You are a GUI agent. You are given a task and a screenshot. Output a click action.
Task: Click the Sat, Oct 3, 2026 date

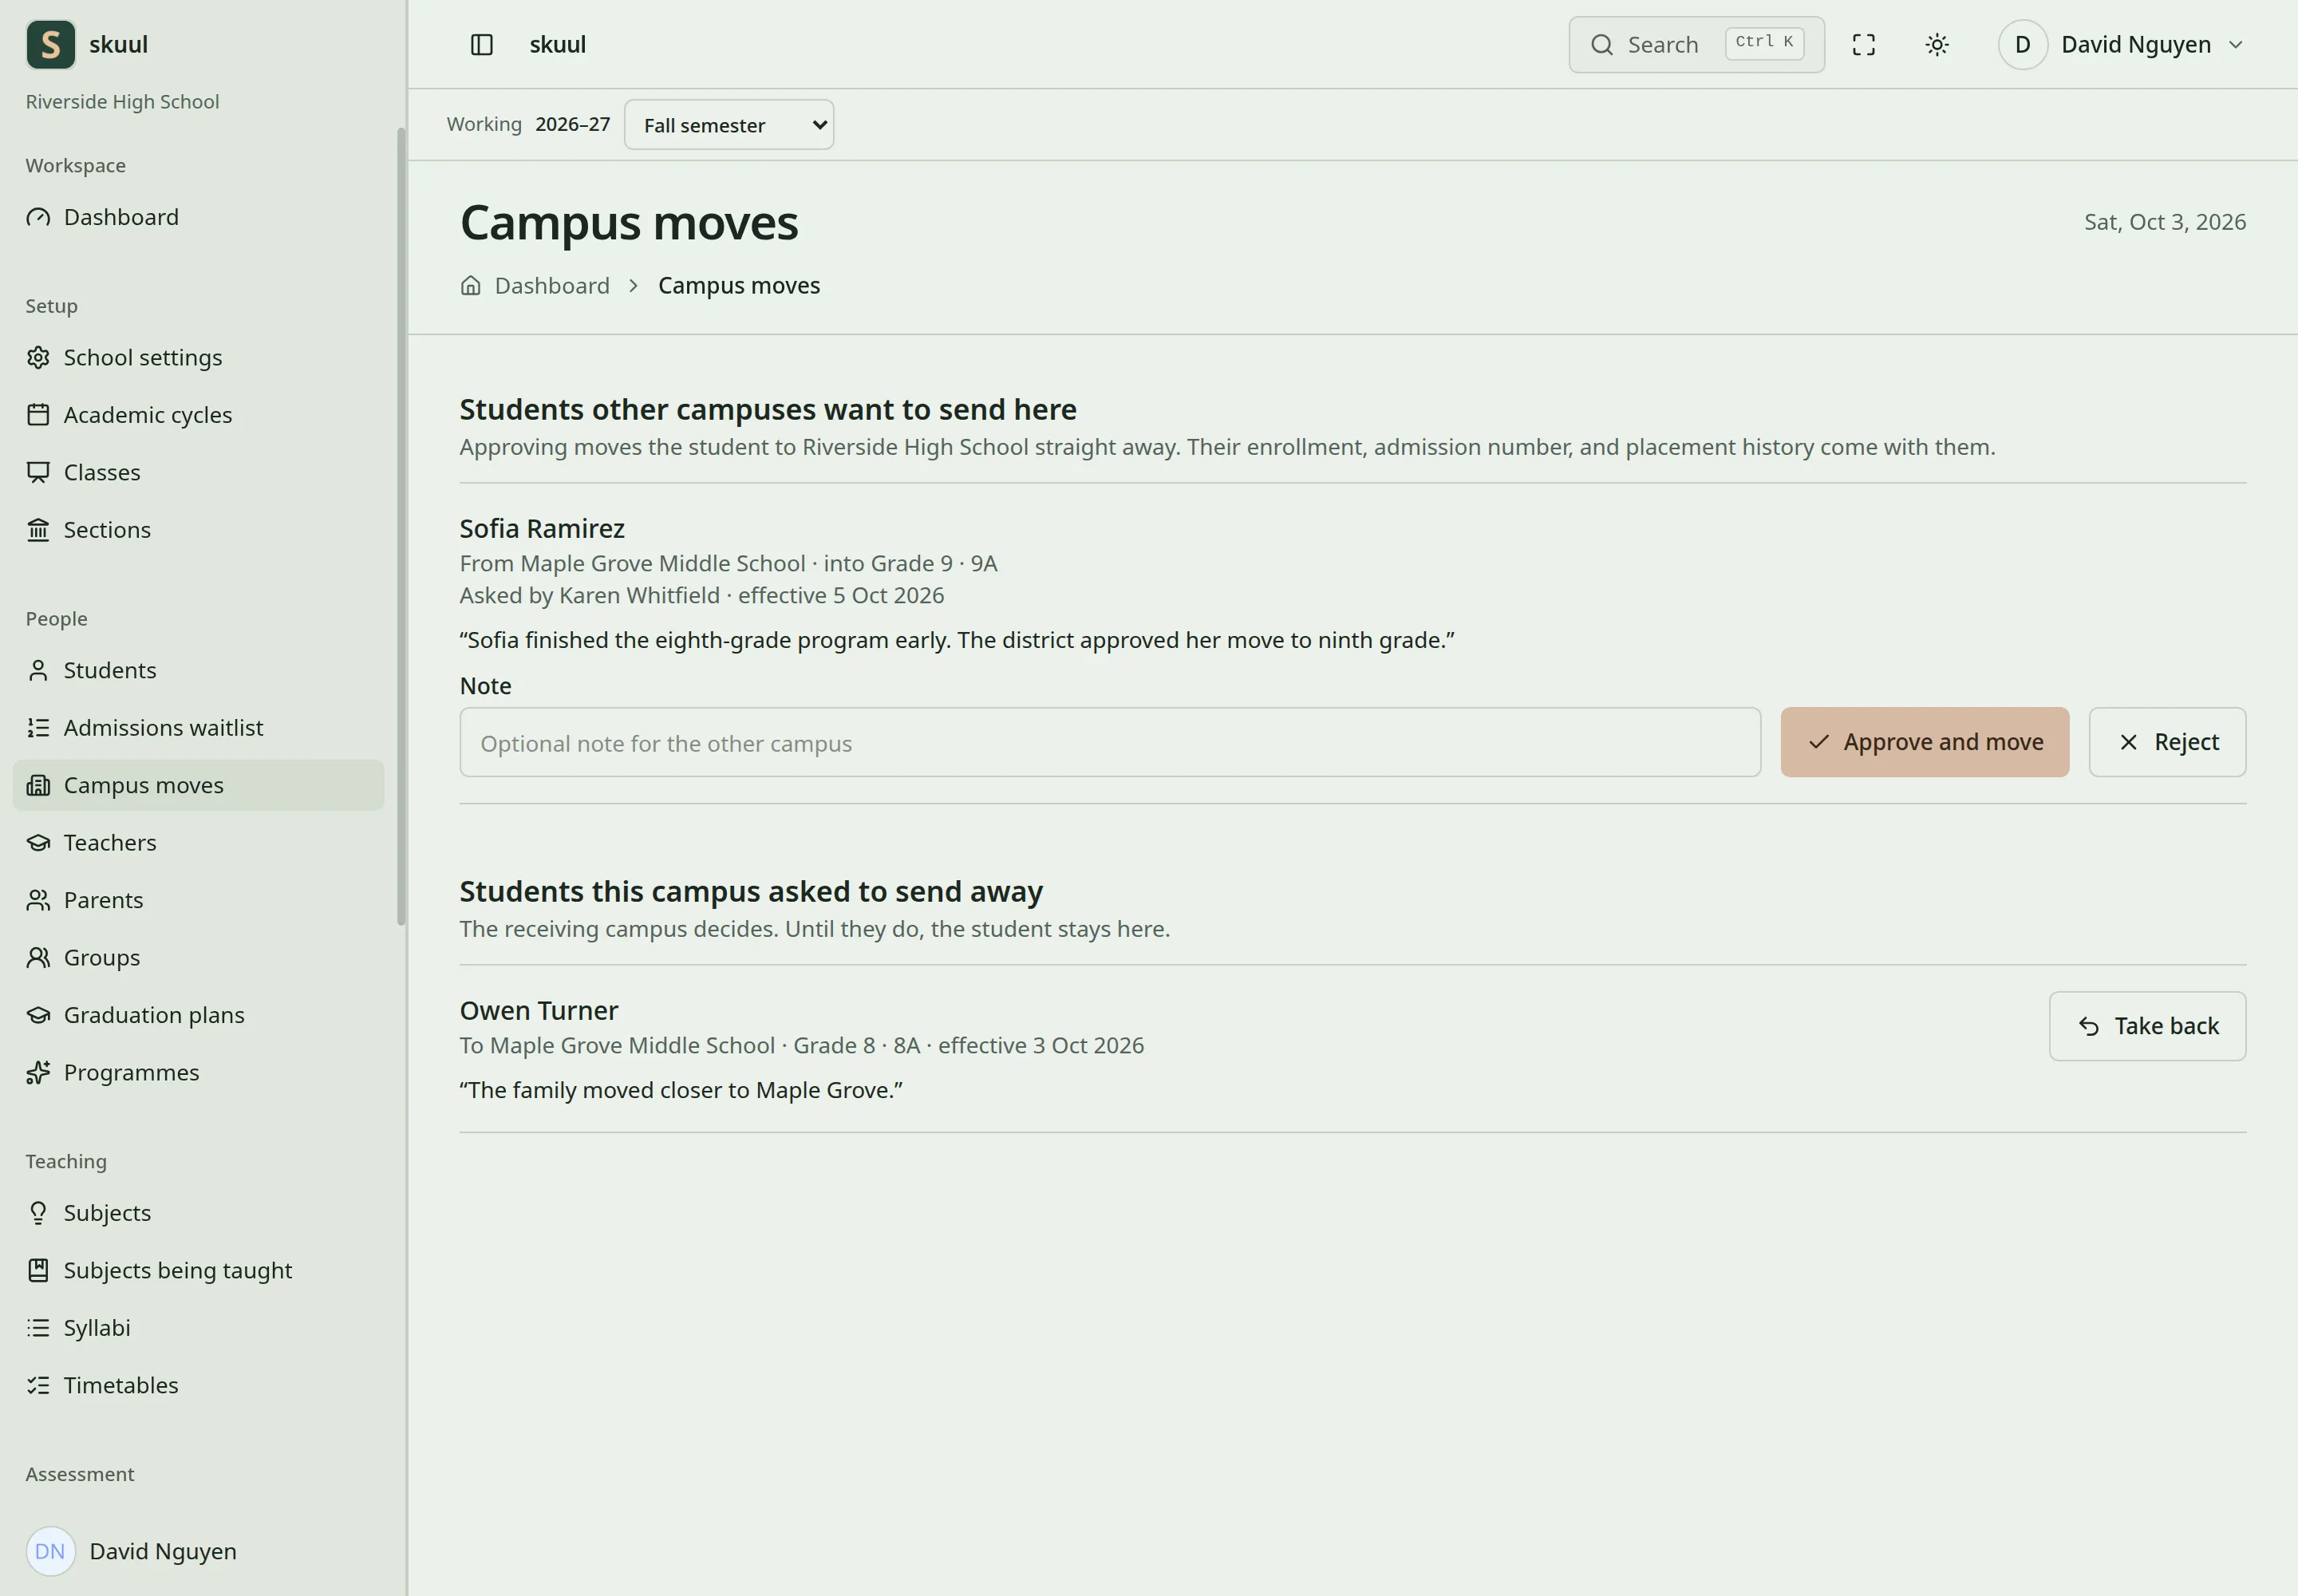[x=2165, y=222]
